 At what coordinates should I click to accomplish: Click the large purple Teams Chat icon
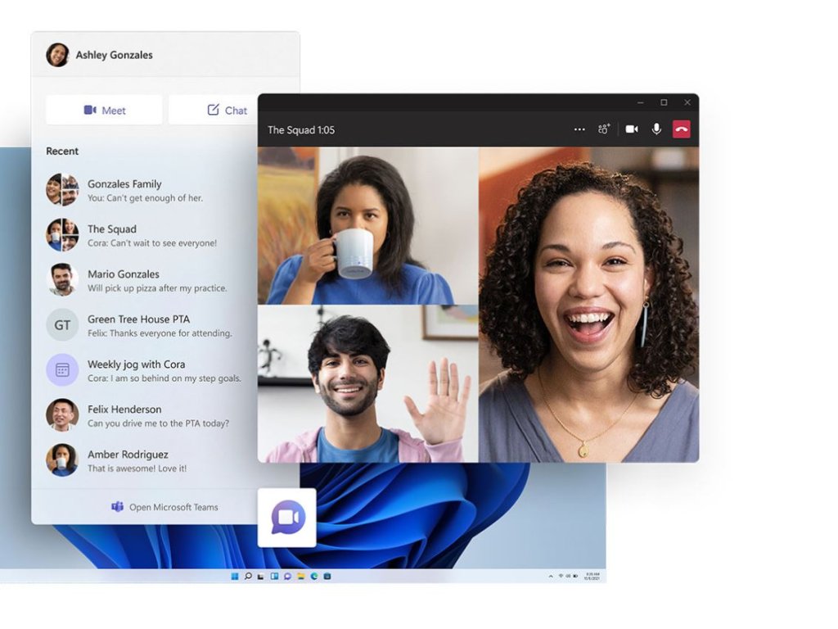coord(287,517)
